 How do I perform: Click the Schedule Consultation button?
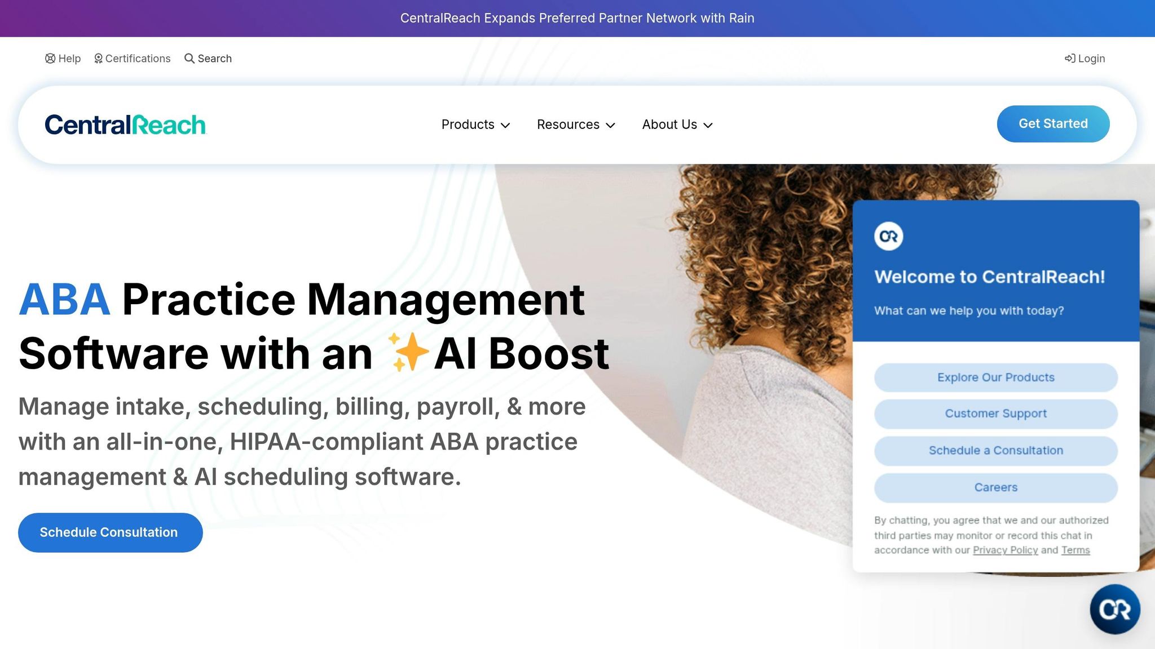click(x=110, y=532)
